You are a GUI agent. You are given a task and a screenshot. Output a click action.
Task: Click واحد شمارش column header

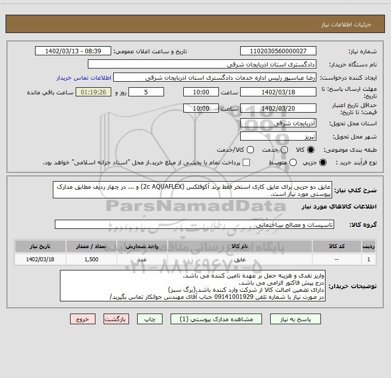point(142,246)
